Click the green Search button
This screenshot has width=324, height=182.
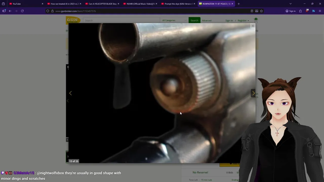coord(194,20)
